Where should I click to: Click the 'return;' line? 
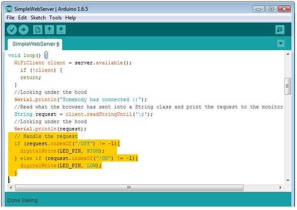tap(31, 78)
